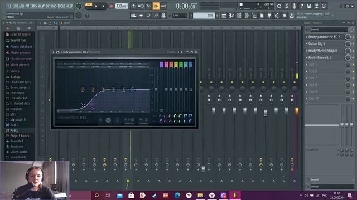Open File Explorer from taskbar

pos(200,195)
